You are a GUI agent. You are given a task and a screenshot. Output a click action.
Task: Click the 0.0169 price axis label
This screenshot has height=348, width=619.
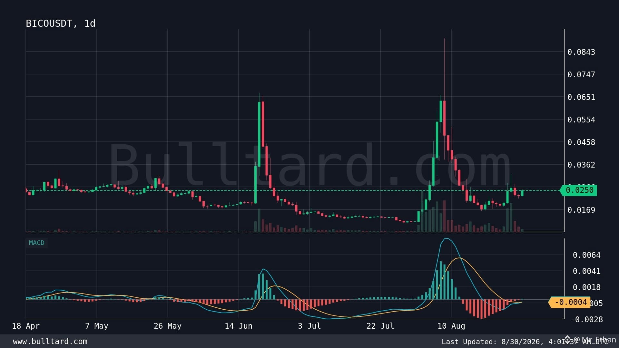(581, 210)
